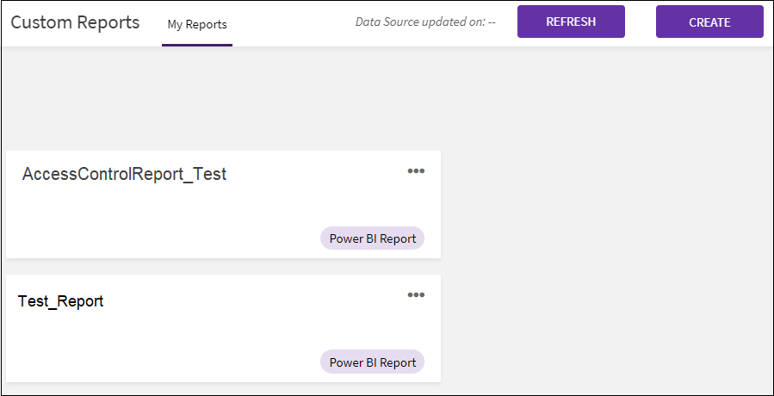Click the underline beneath My Reports tab

click(197, 45)
